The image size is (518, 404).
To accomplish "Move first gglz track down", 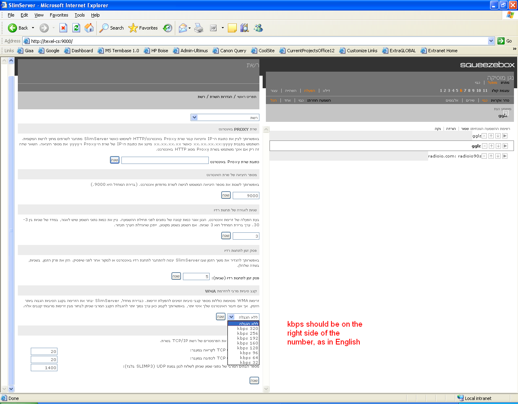I will [498, 136].
